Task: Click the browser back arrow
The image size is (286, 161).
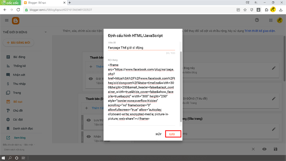Action: (5, 10)
